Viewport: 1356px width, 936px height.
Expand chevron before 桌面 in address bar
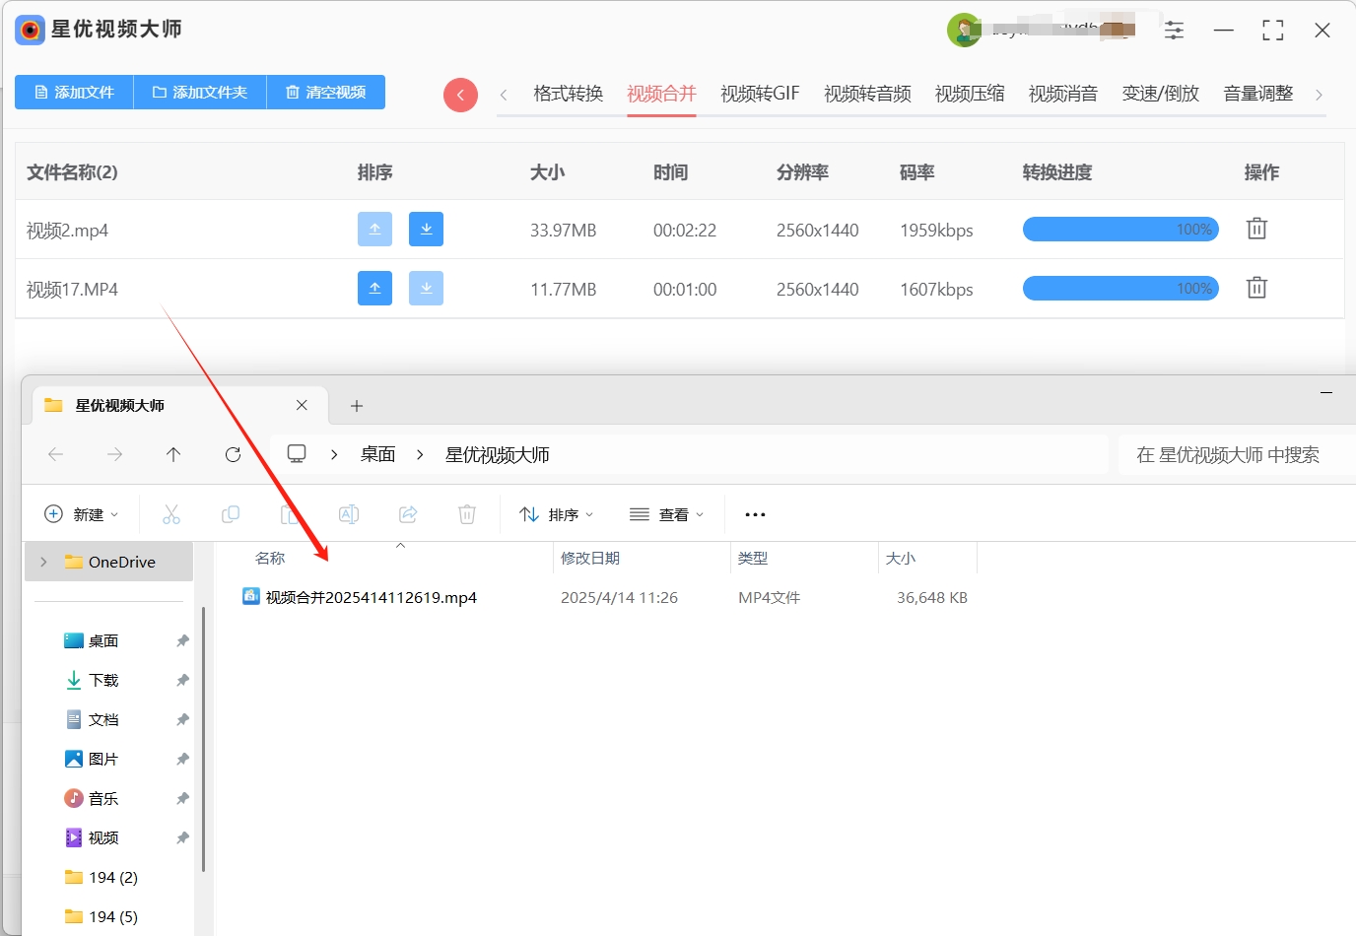[x=334, y=454]
